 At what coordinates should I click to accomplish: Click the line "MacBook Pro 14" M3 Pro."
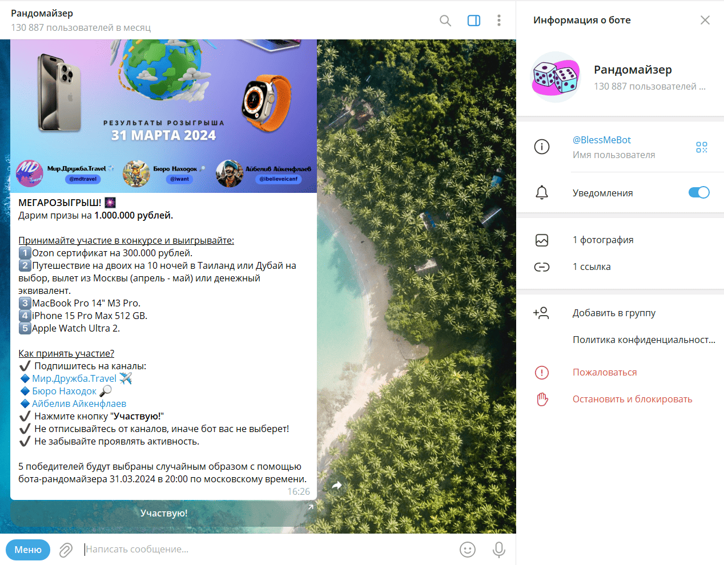(86, 303)
